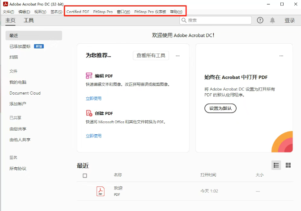Open the PitStop Pro menu

tap(103, 12)
